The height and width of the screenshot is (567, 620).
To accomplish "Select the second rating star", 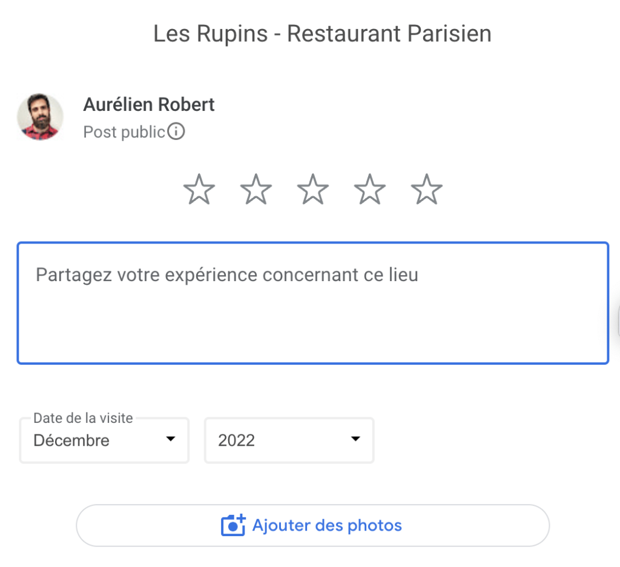I will tap(256, 189).
